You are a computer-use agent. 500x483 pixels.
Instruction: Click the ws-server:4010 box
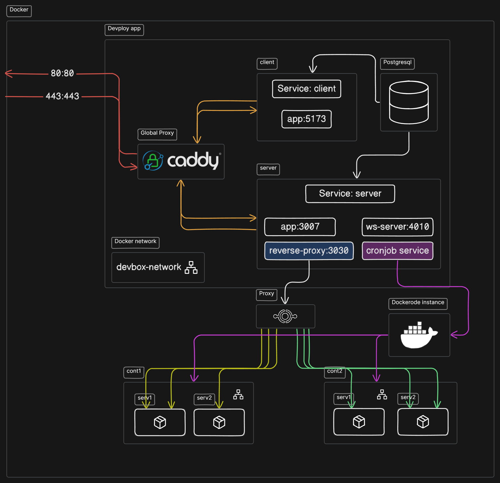coord(398,227)
